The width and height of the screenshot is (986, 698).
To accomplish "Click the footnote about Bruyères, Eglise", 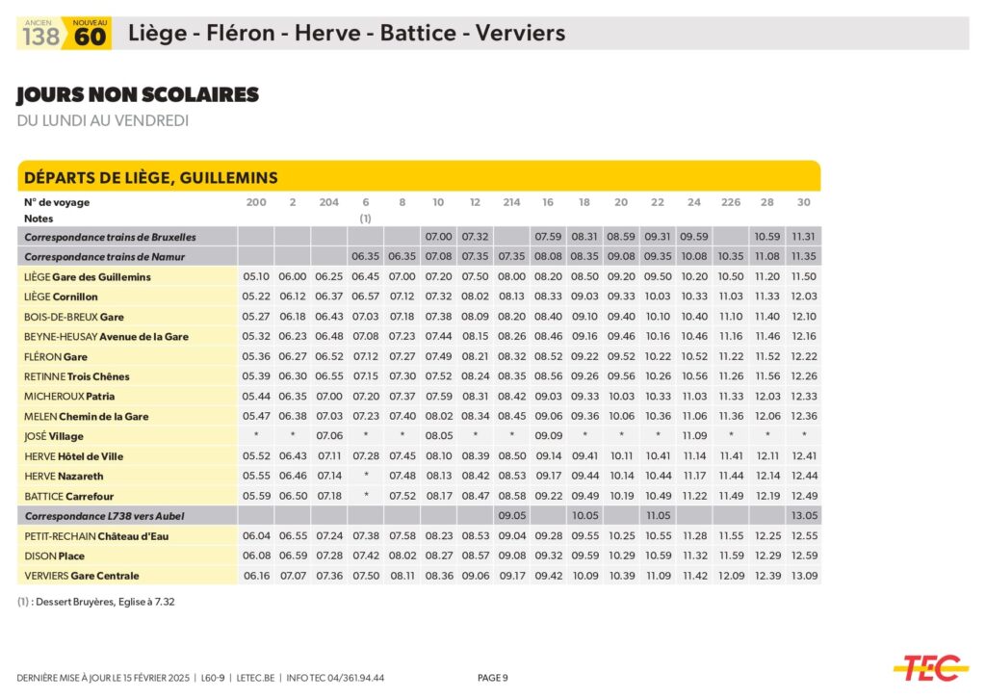I will (96, 602).
